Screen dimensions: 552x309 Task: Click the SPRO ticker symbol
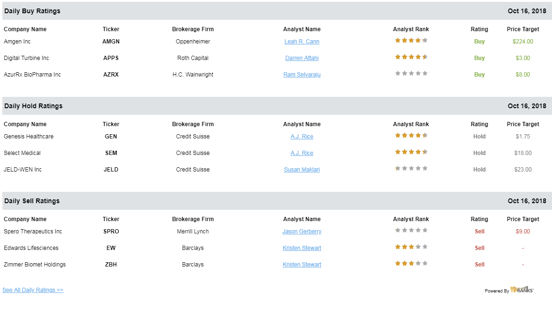tap(111, 232)
